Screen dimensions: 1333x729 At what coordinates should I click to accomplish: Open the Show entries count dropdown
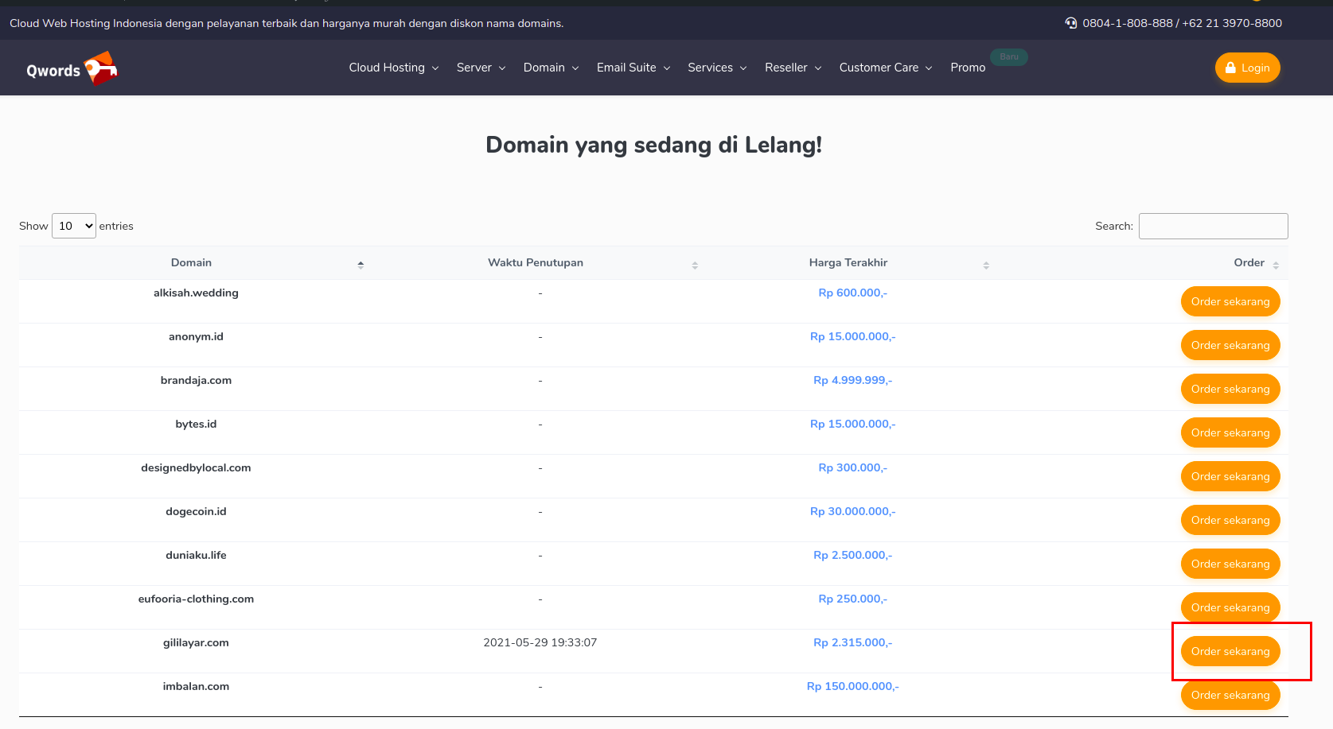[x=74, y=226]
